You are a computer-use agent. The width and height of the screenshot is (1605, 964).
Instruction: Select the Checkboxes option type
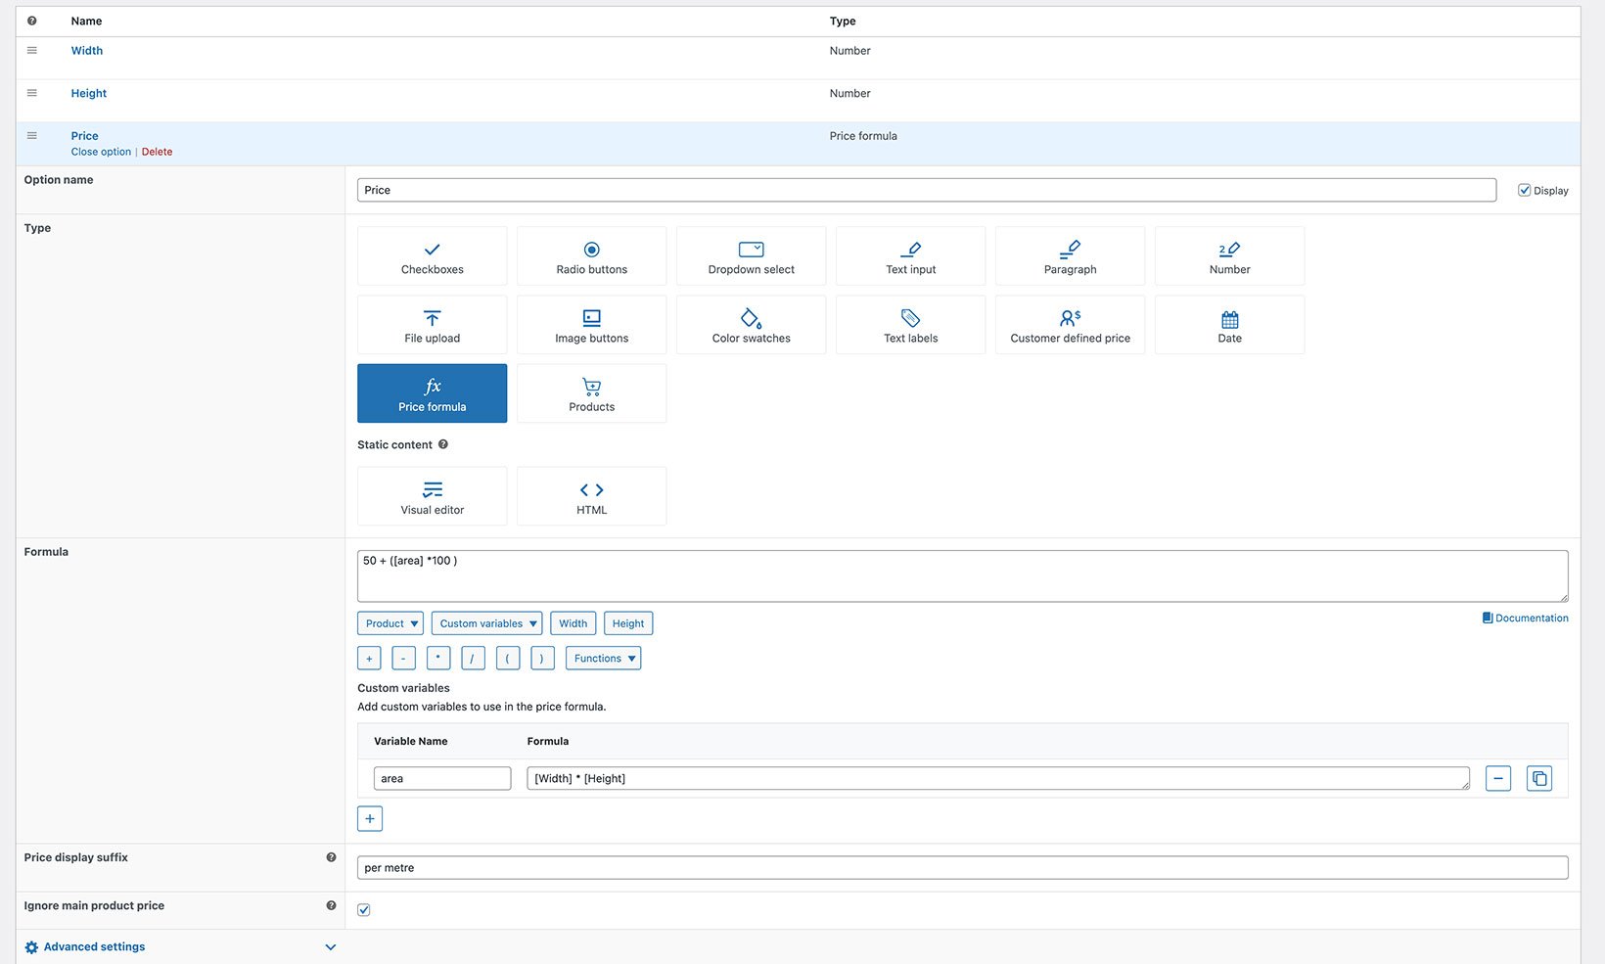432,256
